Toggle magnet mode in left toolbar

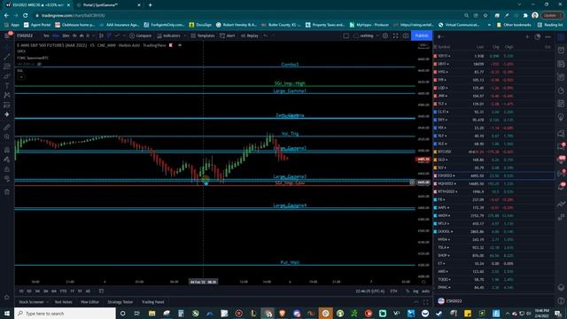coord(7,150)
